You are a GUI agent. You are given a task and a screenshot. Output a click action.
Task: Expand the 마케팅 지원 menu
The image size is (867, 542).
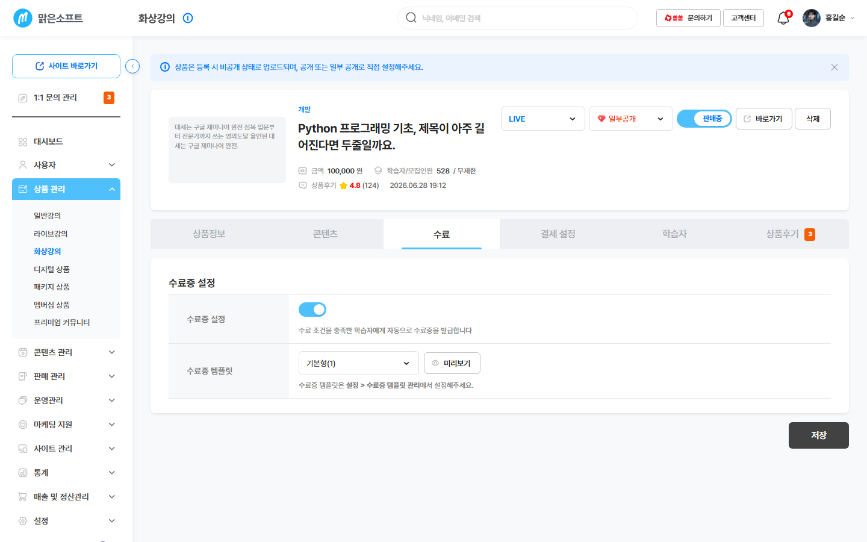pos(112,425)
